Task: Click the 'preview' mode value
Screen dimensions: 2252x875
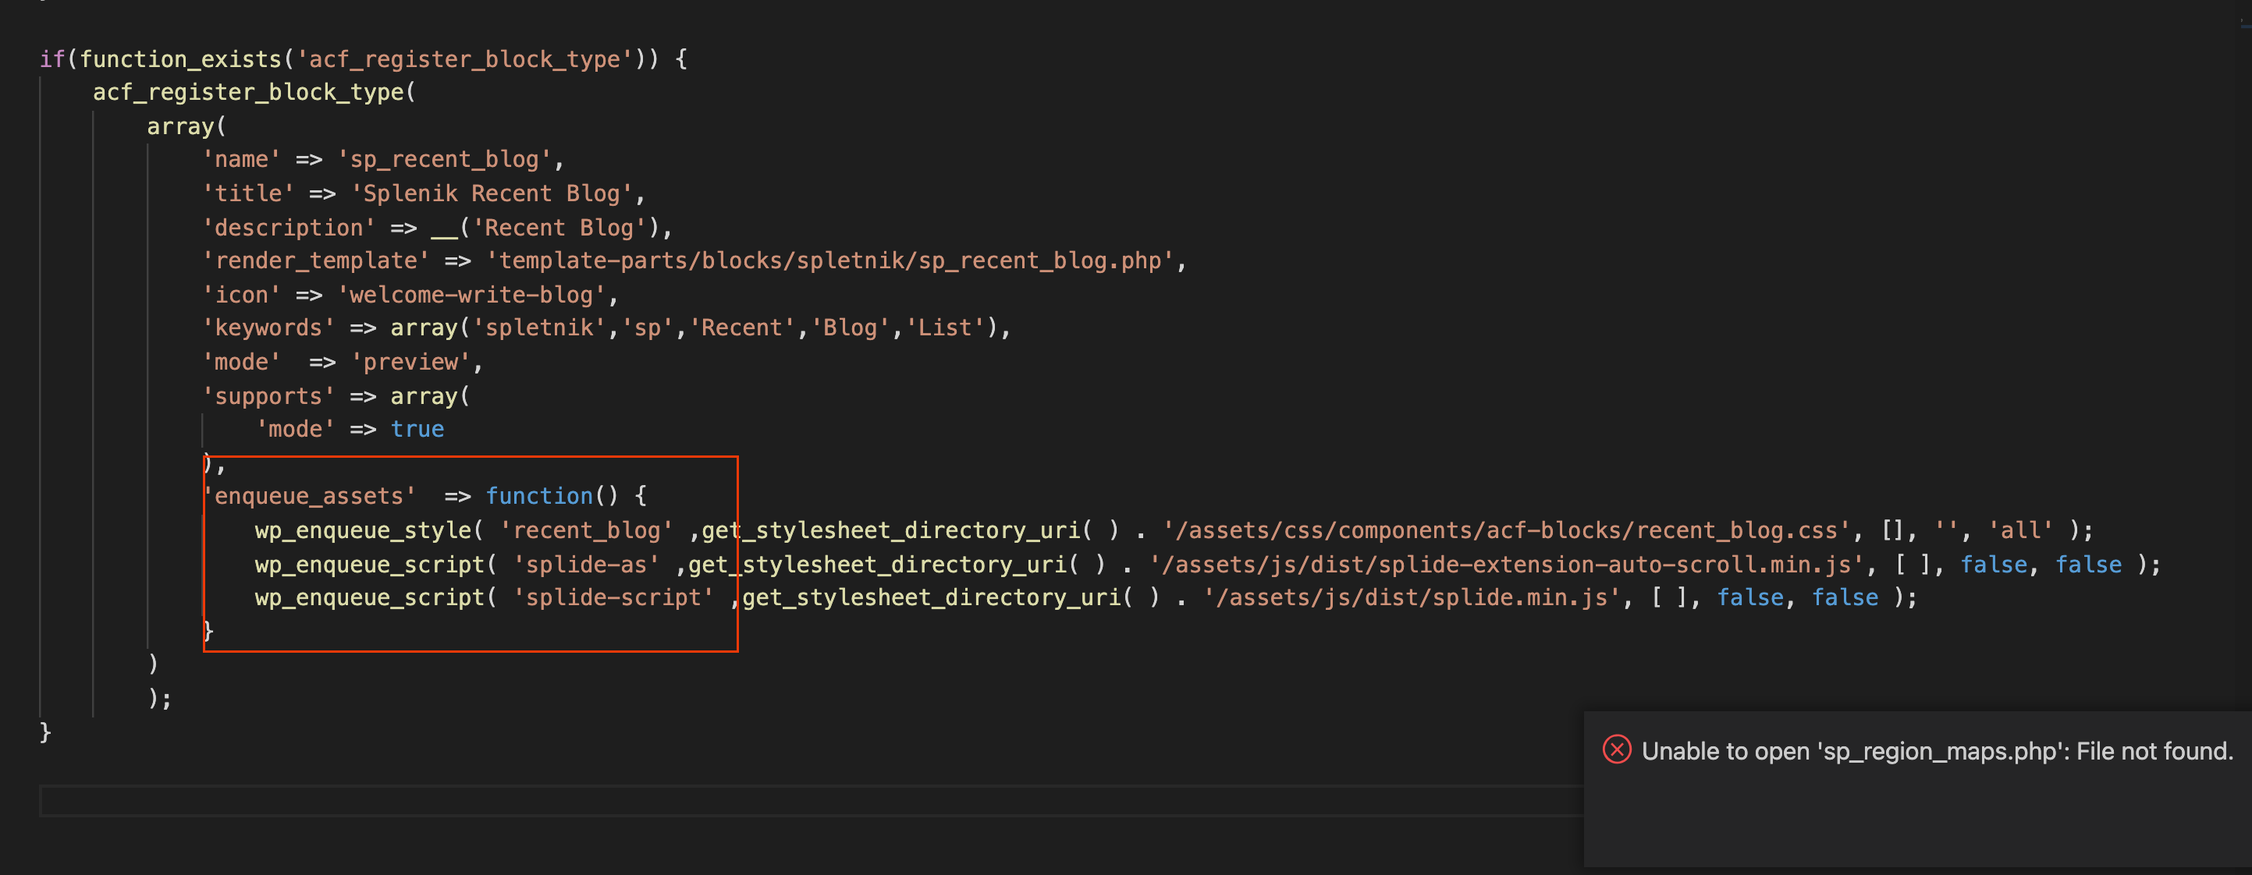Action: (410, 362)
